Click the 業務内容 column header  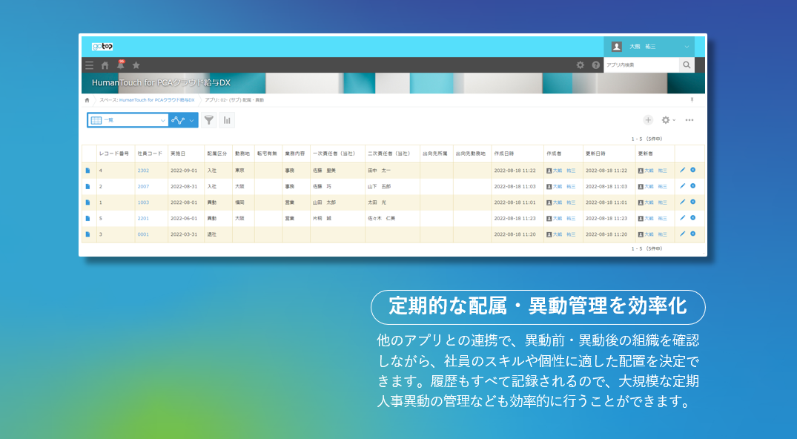[x=295, y=154]
